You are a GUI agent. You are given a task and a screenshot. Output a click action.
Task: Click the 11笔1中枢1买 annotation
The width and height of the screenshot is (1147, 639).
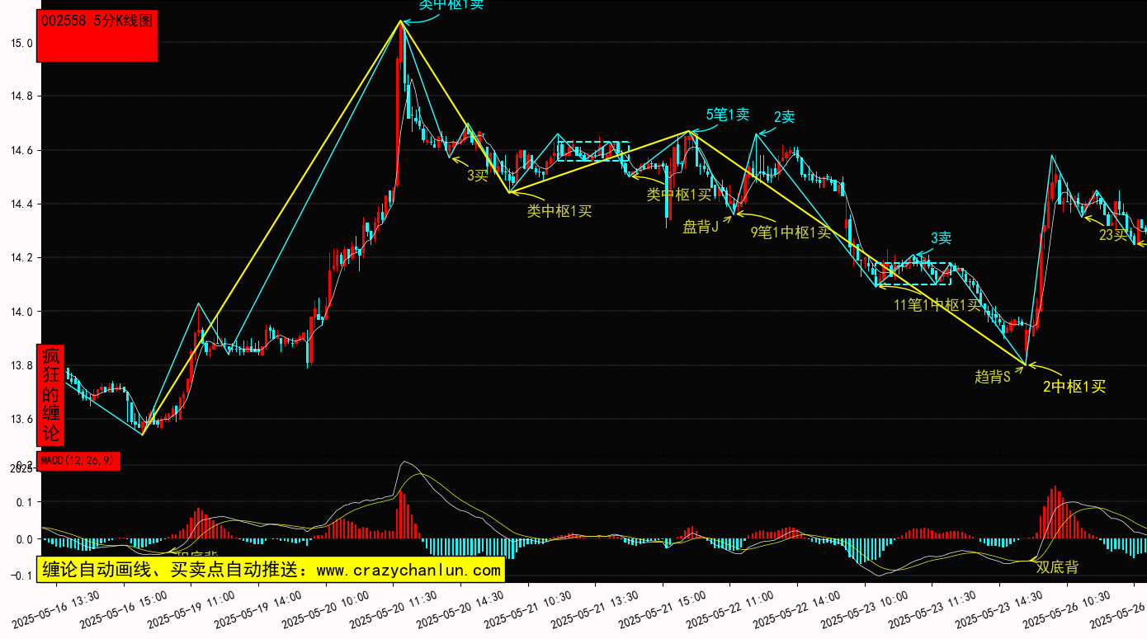click(x=938, y=305)
